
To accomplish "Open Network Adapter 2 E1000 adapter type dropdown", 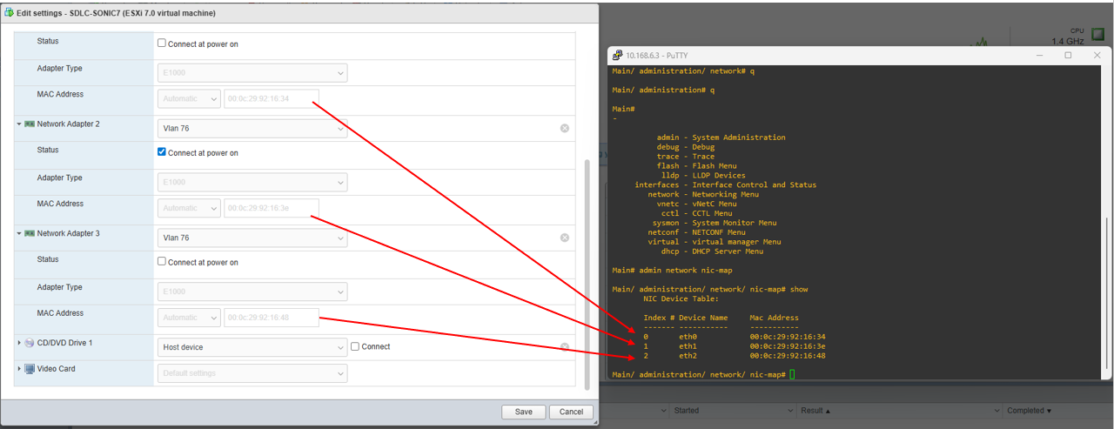I will tap(252, 182).
